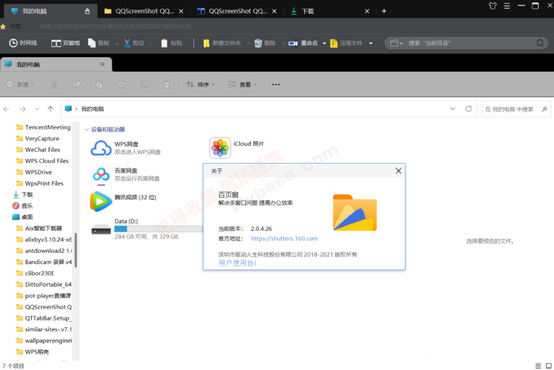Open dropdown arrow next to 新建文件夹
This screenshot has height=370, width=554.
click(248, 43)
